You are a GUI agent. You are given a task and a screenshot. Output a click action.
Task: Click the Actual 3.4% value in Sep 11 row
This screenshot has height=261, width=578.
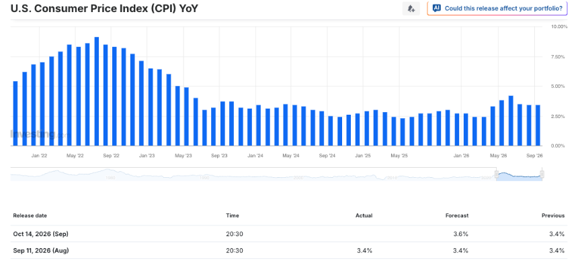(364, 251)
